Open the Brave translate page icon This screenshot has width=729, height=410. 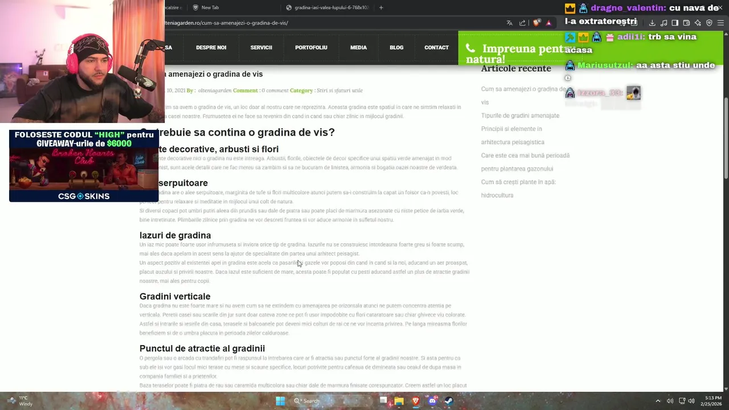click(509, 23)
